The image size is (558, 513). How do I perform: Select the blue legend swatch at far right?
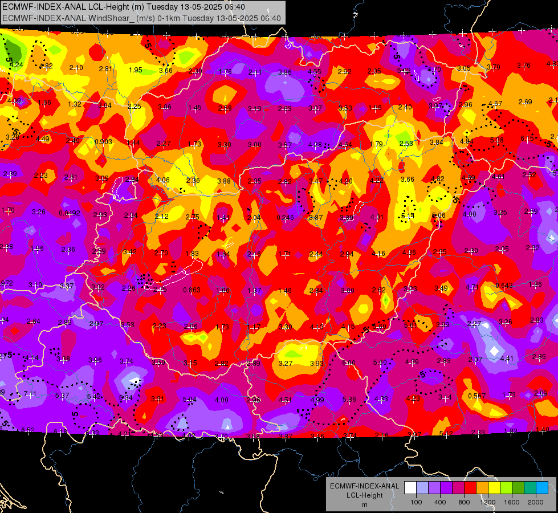coord(542,487)
